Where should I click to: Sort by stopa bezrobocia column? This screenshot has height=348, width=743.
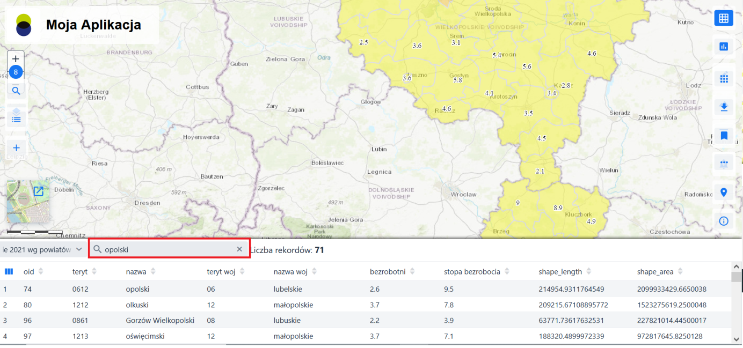[507, 272]
